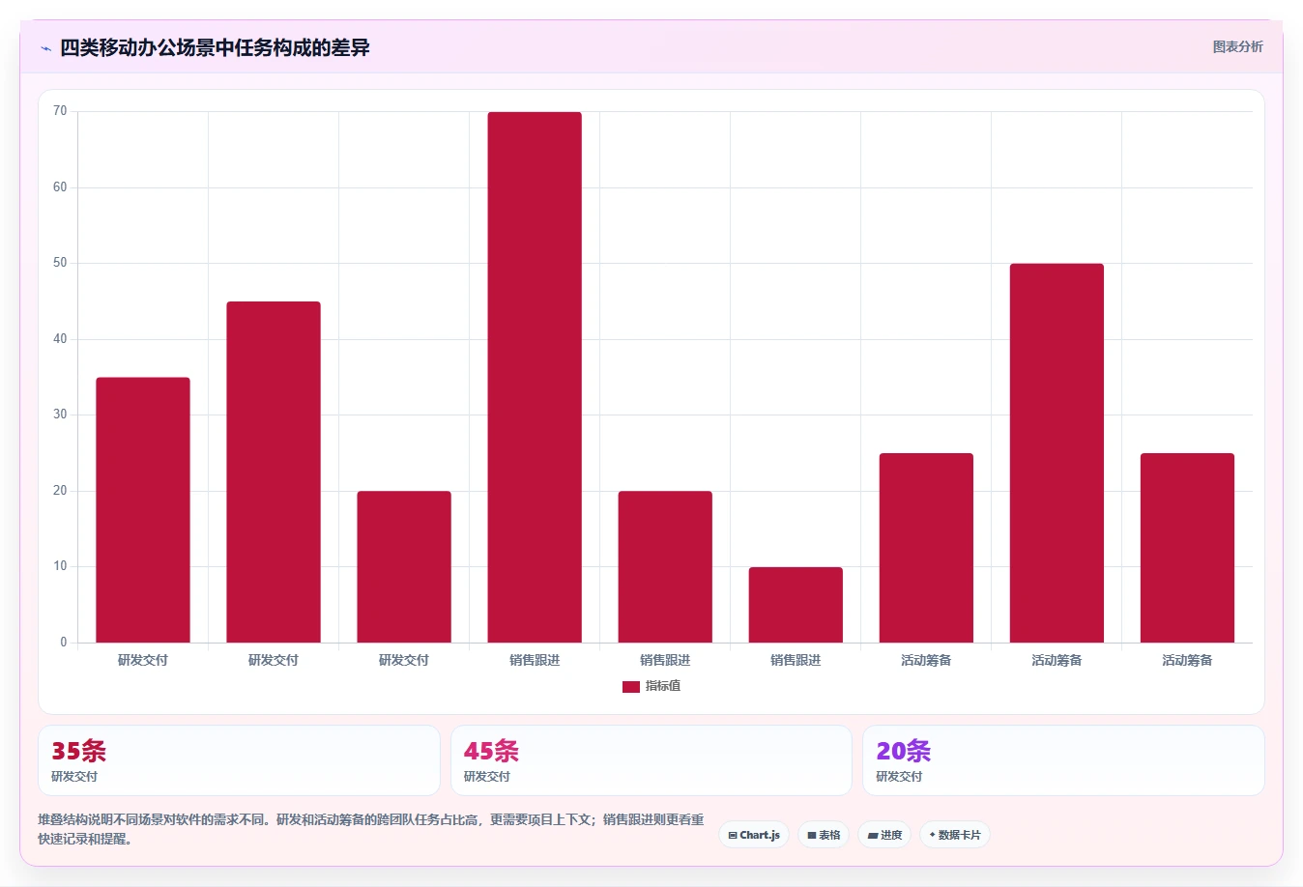Click the y-axis label 20

point(60,491)
